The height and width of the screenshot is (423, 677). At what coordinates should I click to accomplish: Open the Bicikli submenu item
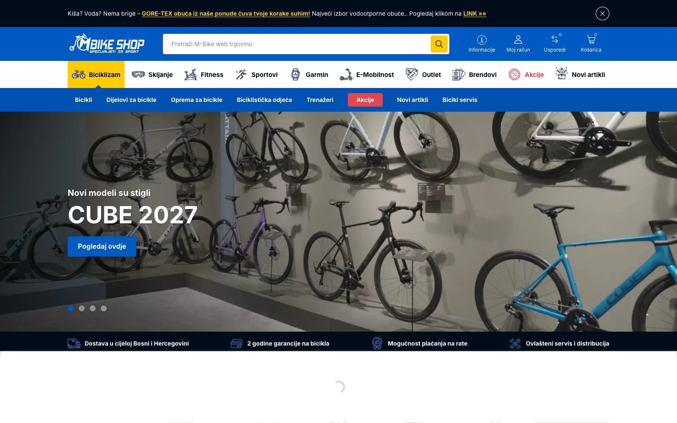coord(83,100)
